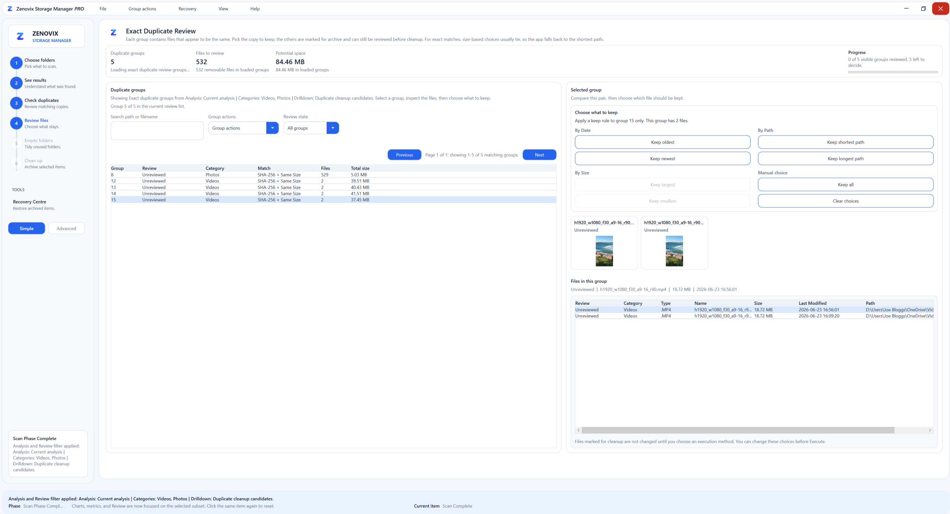Sort groups by Match column header

(x=264, y=168)
